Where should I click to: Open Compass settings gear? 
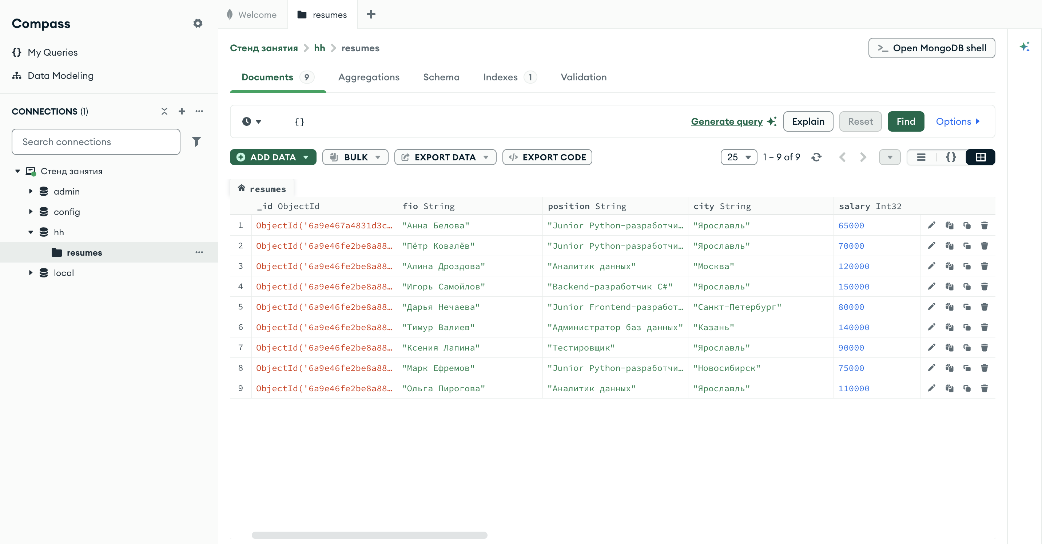pos(198,23)
